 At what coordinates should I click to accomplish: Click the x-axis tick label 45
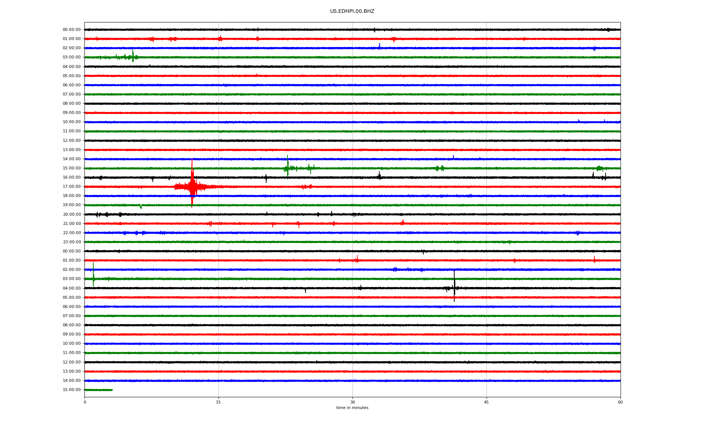pyautogui.click(x=486, y=402)
